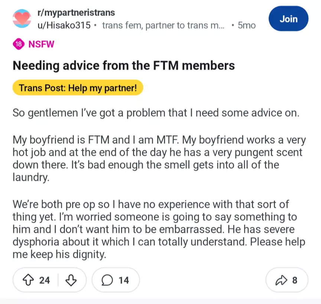Click the comment bubble icon
The height and width of the screenshot is (304, 321).
coord(107,280)
